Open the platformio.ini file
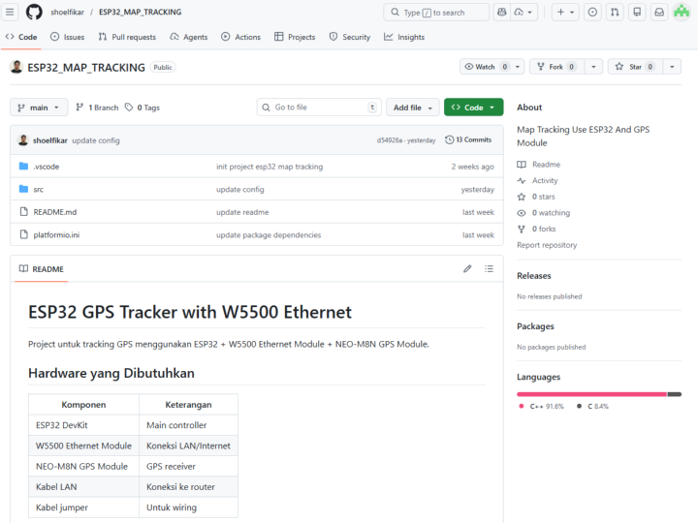Viewport: 698px width, 523px height. click(54, 234)
